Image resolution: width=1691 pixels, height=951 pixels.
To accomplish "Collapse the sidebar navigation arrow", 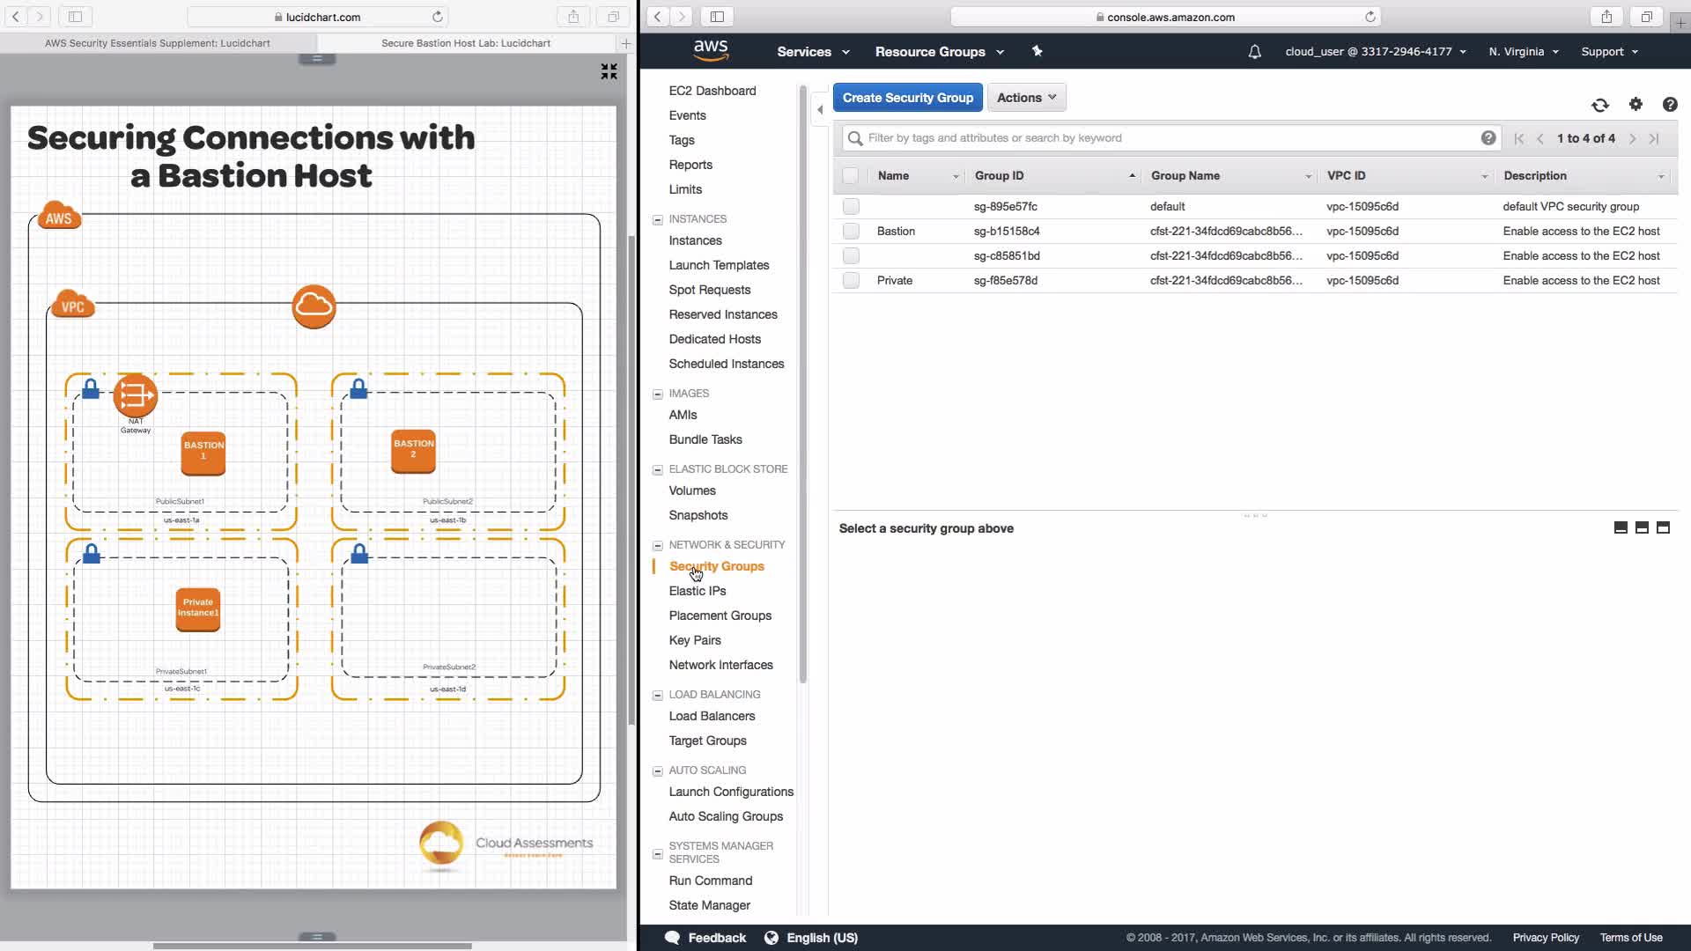I will point(820,110).
